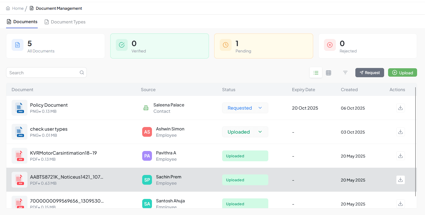425x215 pixels.
Task: Click into the Search field
Action: 44,73
